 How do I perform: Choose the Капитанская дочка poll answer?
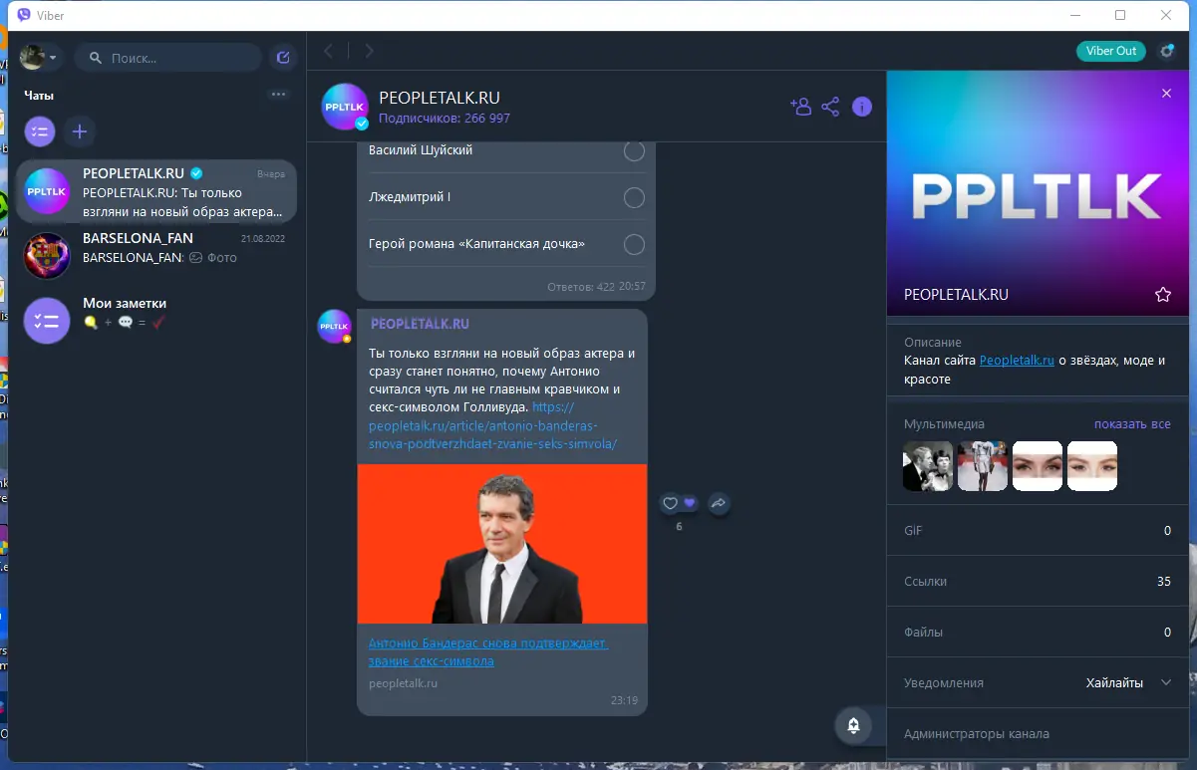[x=634, y=243]
